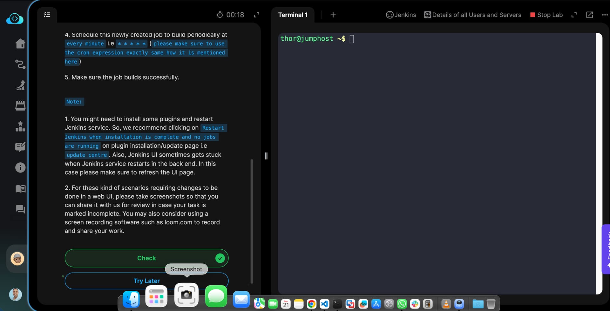Open the three-dots more options menu
Viewport: 610px width, 311px height.
(605, 15)
